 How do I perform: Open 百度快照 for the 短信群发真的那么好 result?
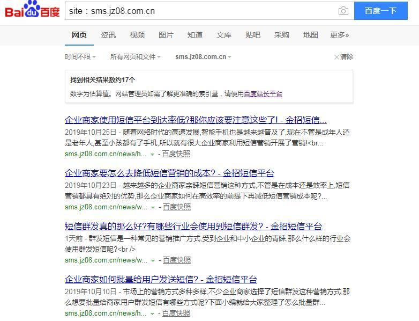pos(177,260)
